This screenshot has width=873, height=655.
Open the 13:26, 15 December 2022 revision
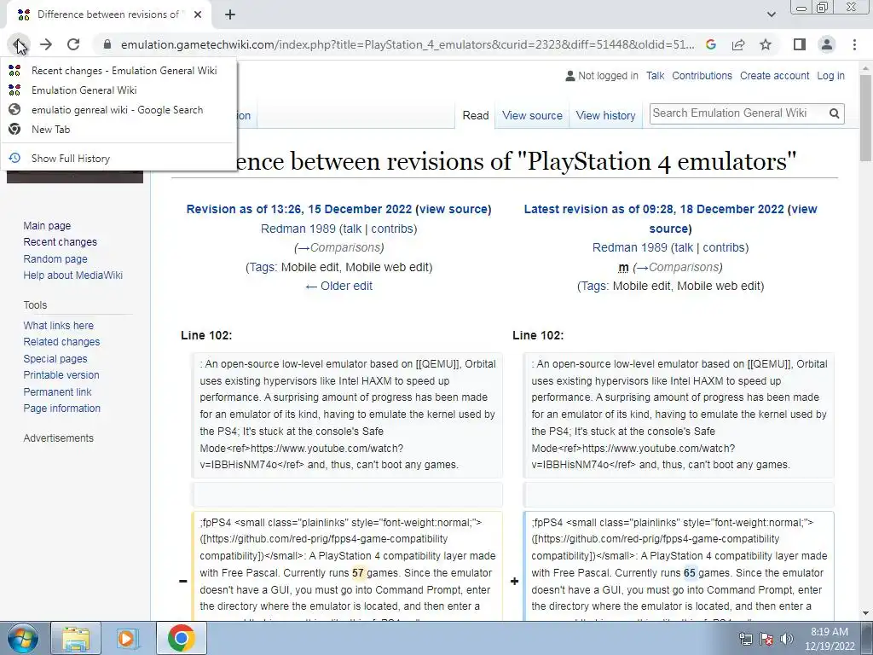pos(299,210)
